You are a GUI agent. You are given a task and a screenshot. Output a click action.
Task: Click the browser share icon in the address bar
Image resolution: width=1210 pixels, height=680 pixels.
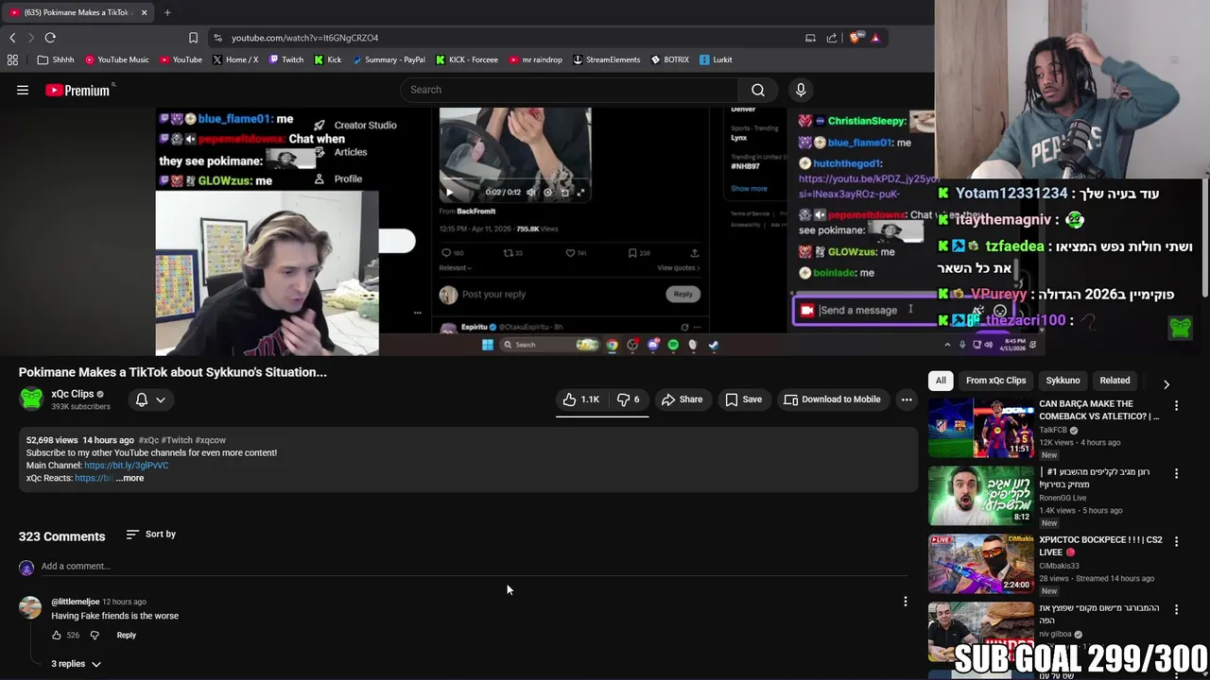(x=832, y=38)
